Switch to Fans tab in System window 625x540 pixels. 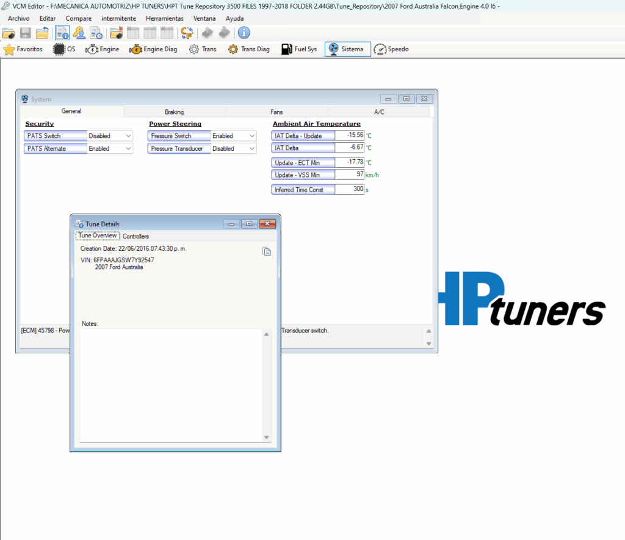pyautogui.click(x=276, y=112)
